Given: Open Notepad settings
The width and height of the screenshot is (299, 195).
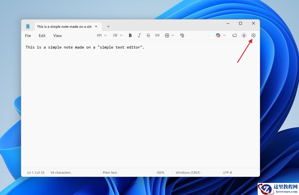Looking at the screenshot, I should 253,35.
